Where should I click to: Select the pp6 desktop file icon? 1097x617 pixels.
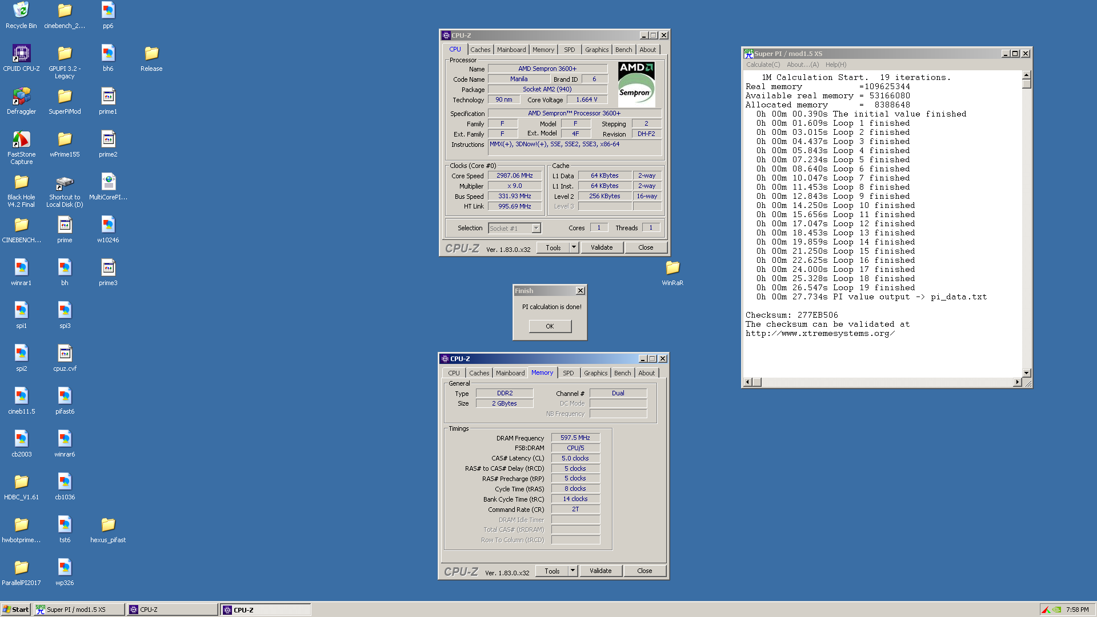(x=108, y=15)
